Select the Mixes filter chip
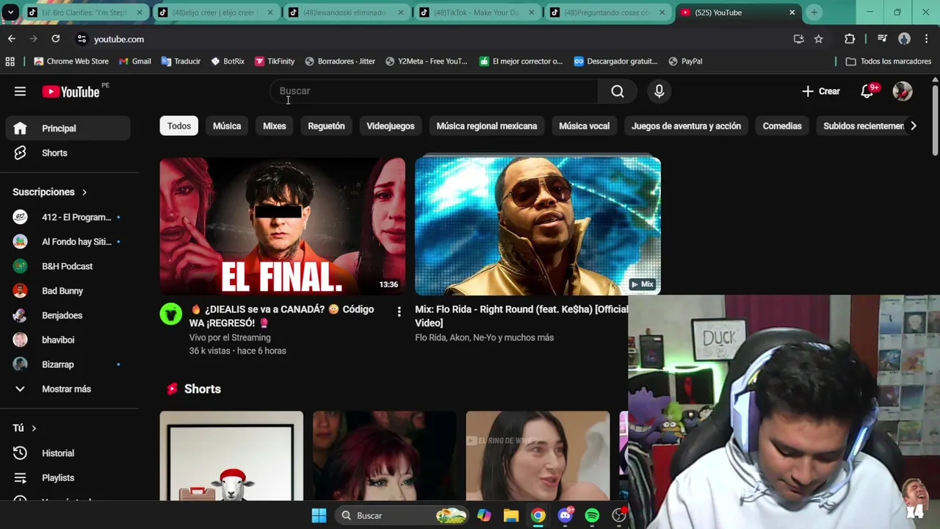Viewport: 940px width, 529px height. [275, 126]
